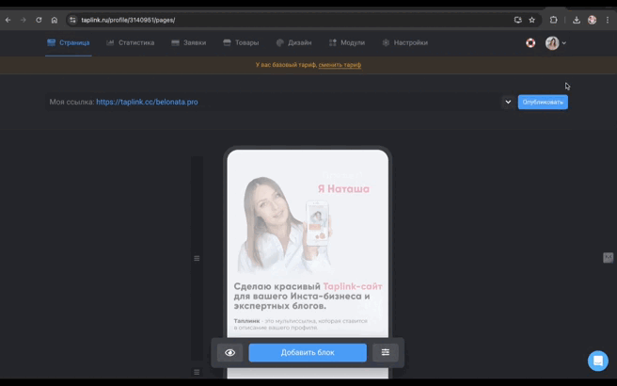Follow the сменить тариф link
Image resolution: width=617 pixels, height=386 pixels.
pyautogui.click(x=340, y=65)
